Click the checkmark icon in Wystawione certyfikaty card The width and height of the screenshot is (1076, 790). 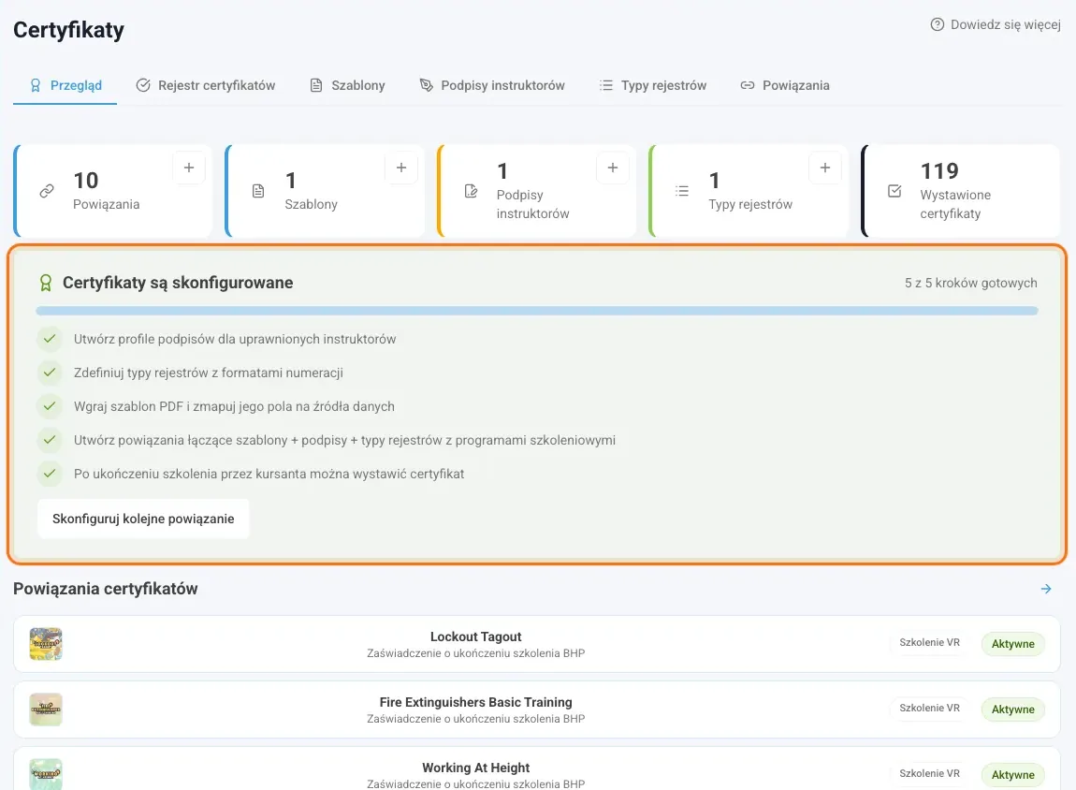click(x=894, y=191)
